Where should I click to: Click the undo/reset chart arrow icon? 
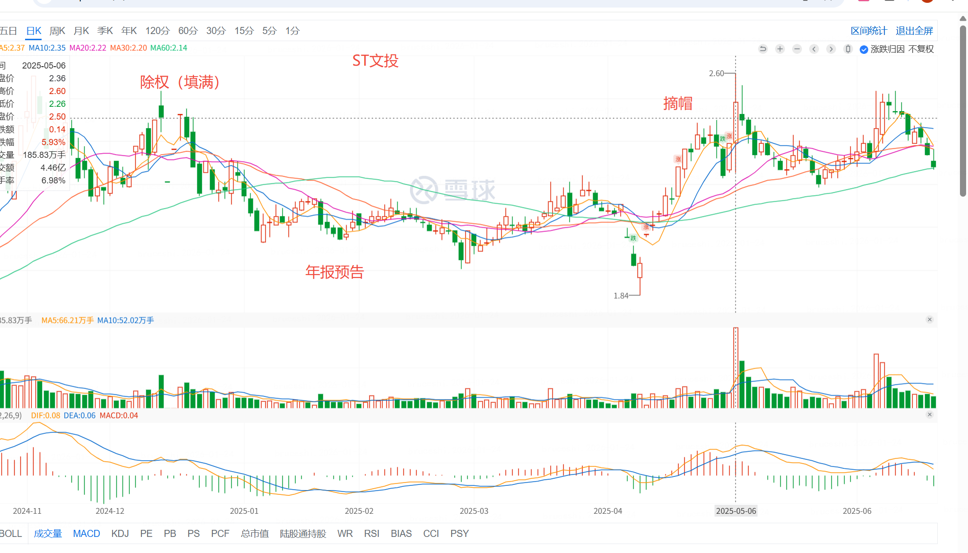point(763,49)
